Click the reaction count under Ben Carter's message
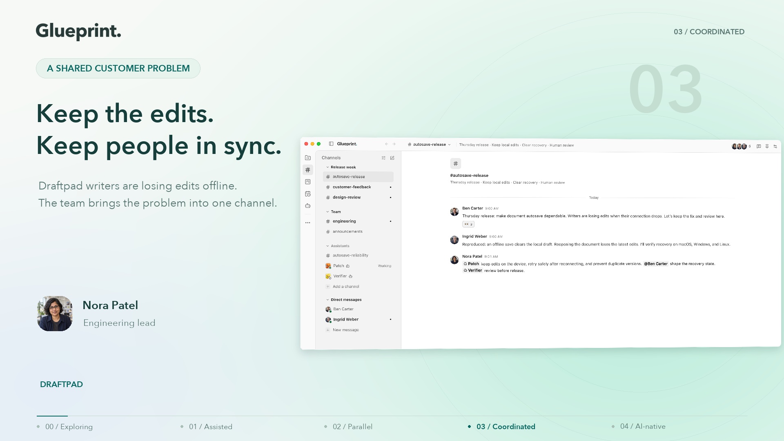Image resolution: width=784 pixels, height=441 pixels. pyautogui.click(x=468, y=224)
